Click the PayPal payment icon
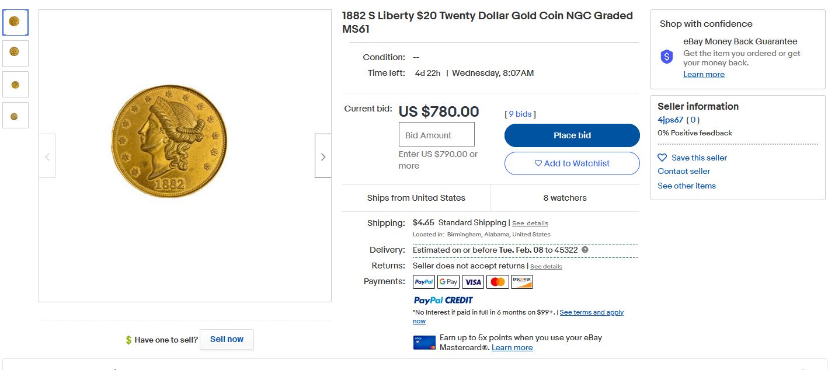Screen dimensions: 828x370 [x=424, y=282]
